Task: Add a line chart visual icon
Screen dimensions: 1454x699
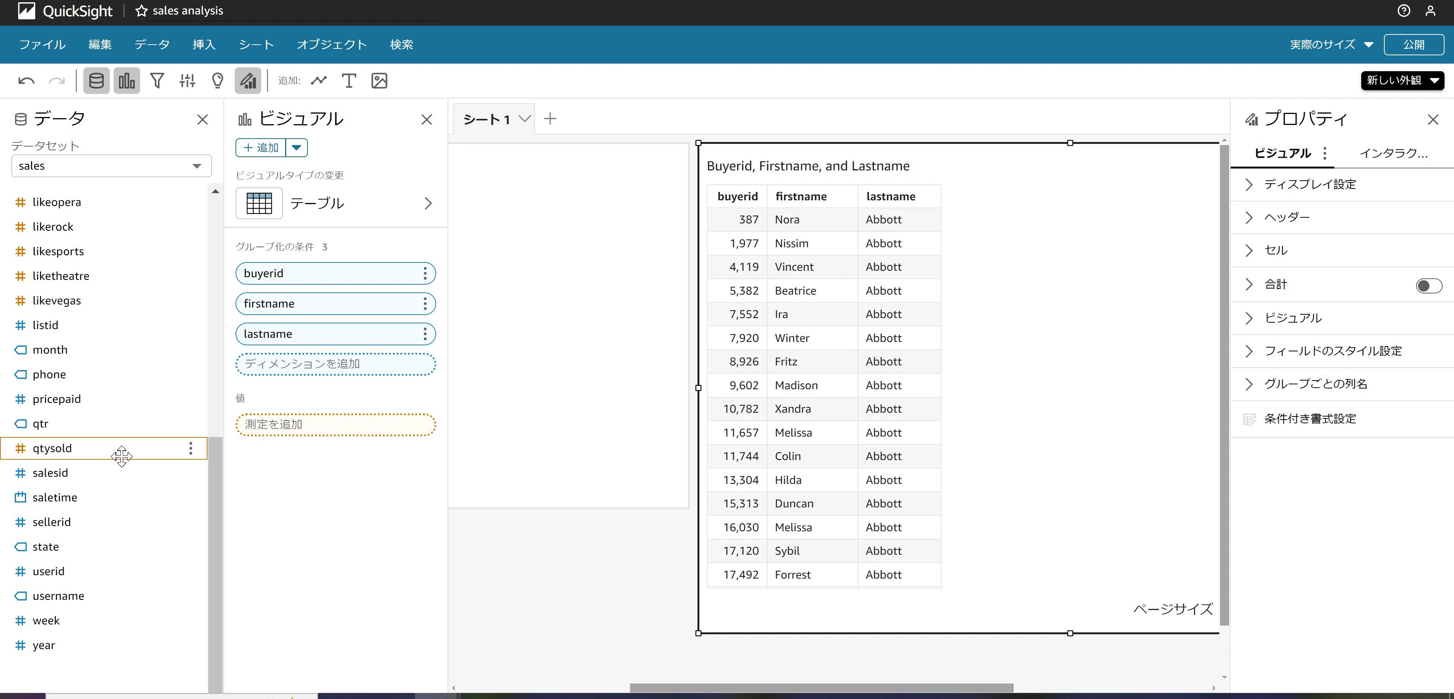Action: pyautogui.click(x=319, y=81)
